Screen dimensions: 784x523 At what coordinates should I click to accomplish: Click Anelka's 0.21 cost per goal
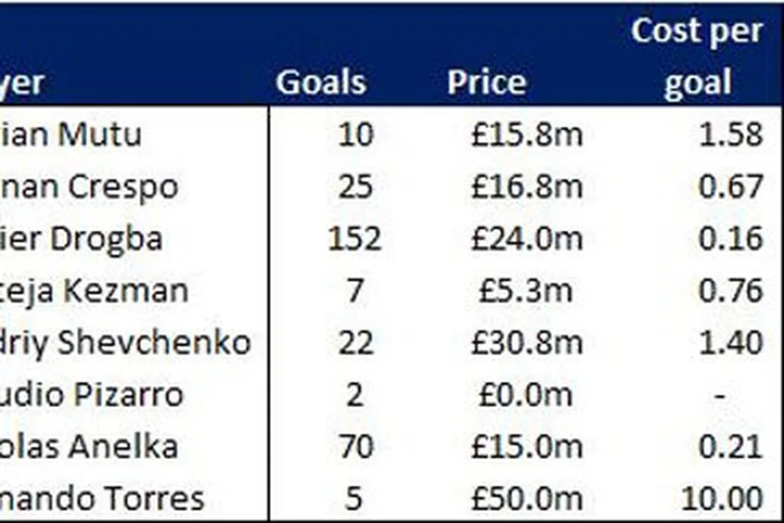tap(729, 447)
